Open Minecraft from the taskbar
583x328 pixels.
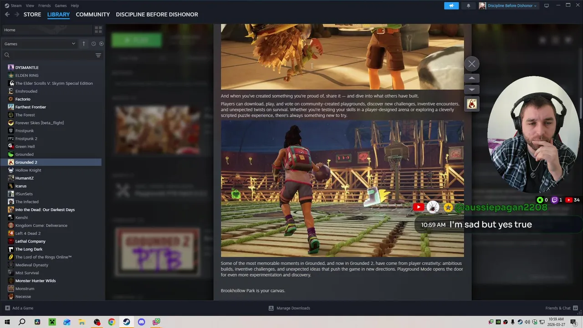pos(52,322)
